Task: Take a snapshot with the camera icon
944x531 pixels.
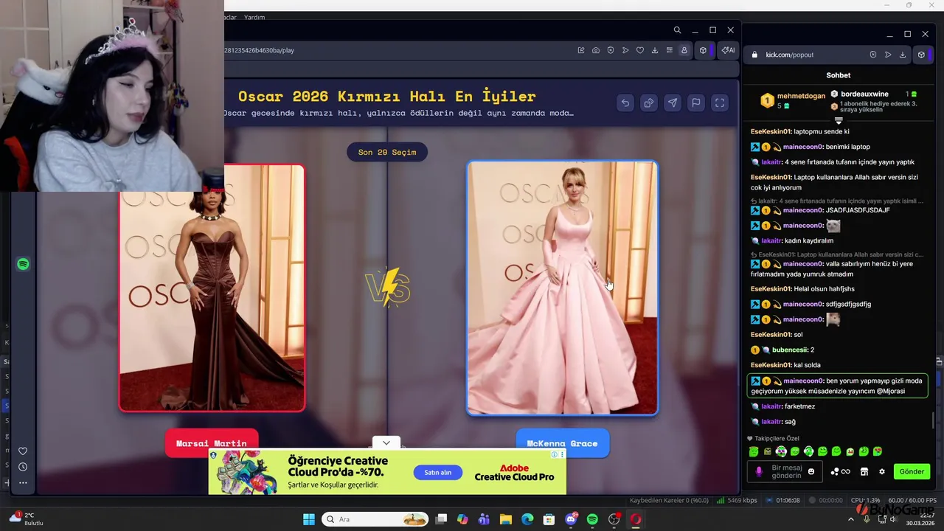Action: pyautogui.click(x=596, y=50)
